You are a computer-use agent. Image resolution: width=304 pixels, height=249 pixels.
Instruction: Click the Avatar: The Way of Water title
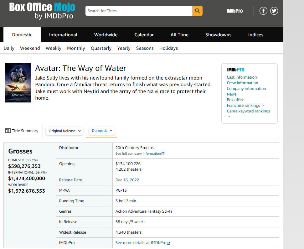click(x=81, y=68)
